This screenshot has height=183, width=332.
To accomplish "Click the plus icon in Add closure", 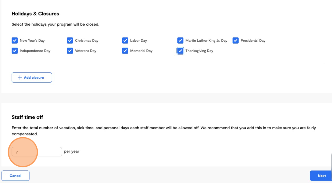I will click(x=20, y=78).
